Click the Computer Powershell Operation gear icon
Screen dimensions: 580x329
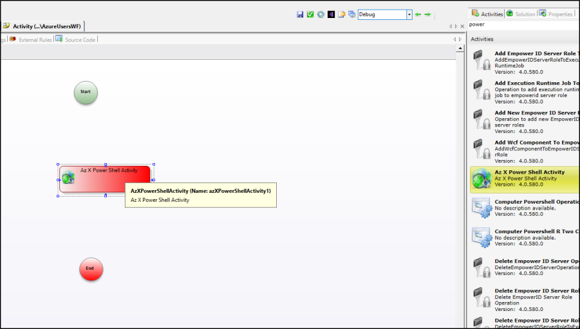(x=482, y=208)
